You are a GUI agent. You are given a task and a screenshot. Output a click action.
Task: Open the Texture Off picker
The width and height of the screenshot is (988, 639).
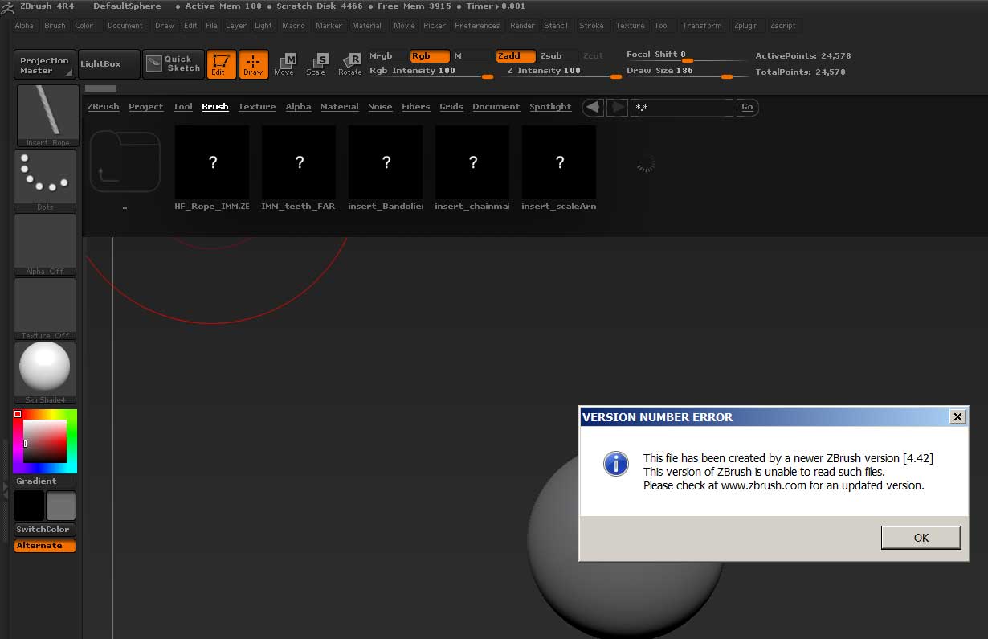[45, 309]
